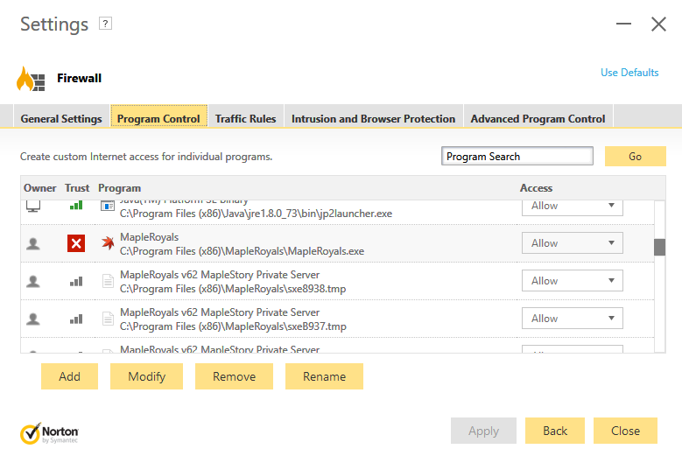The height and width of the screenshot is (456, 682).
Task: Open Access dropdown for MapleRoyals.exe
Action: coord(573,243)
